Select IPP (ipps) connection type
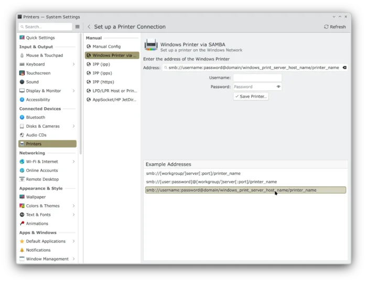Image resolution: width=367 pixels, height=283 pixels. click(112, 73)
